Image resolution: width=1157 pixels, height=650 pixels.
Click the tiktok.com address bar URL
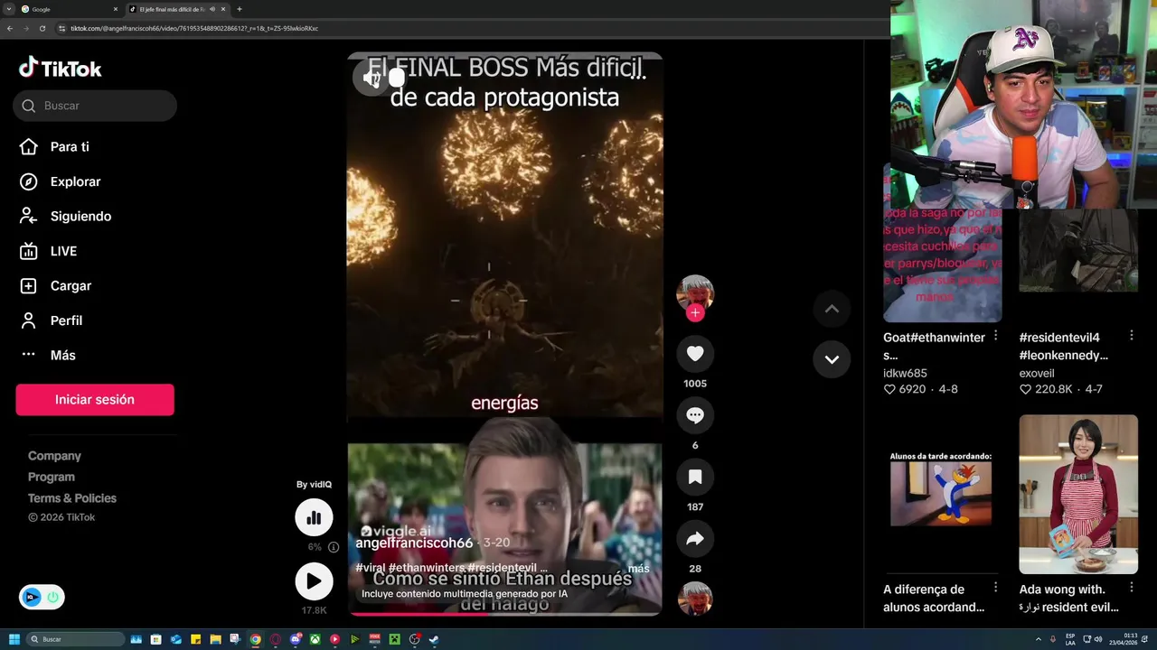coord(194,28)
